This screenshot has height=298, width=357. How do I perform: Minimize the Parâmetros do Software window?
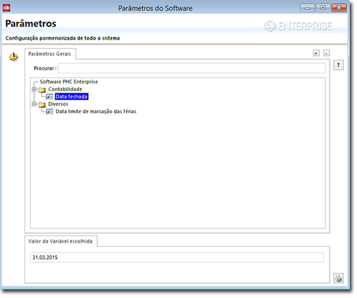point(307,8)
